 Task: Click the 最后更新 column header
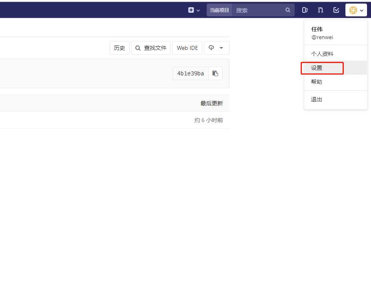tap(211, 103)
